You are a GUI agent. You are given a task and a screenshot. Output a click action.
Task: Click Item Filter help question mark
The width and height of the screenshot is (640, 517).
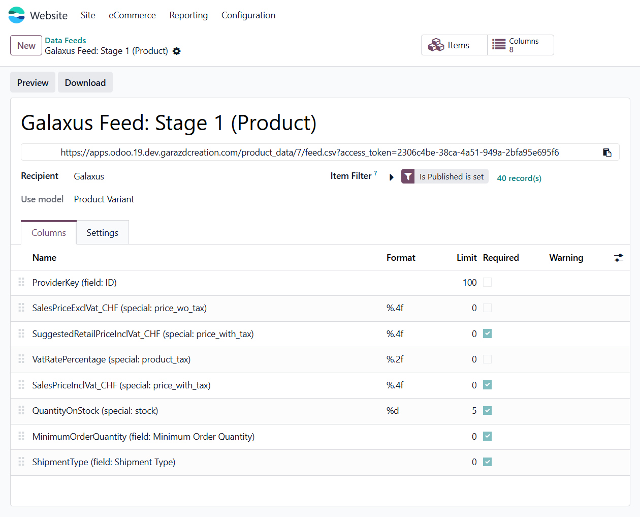tap(375, 173)
